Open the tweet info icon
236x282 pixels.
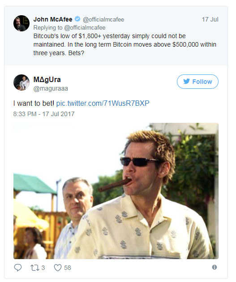(214, 267)
